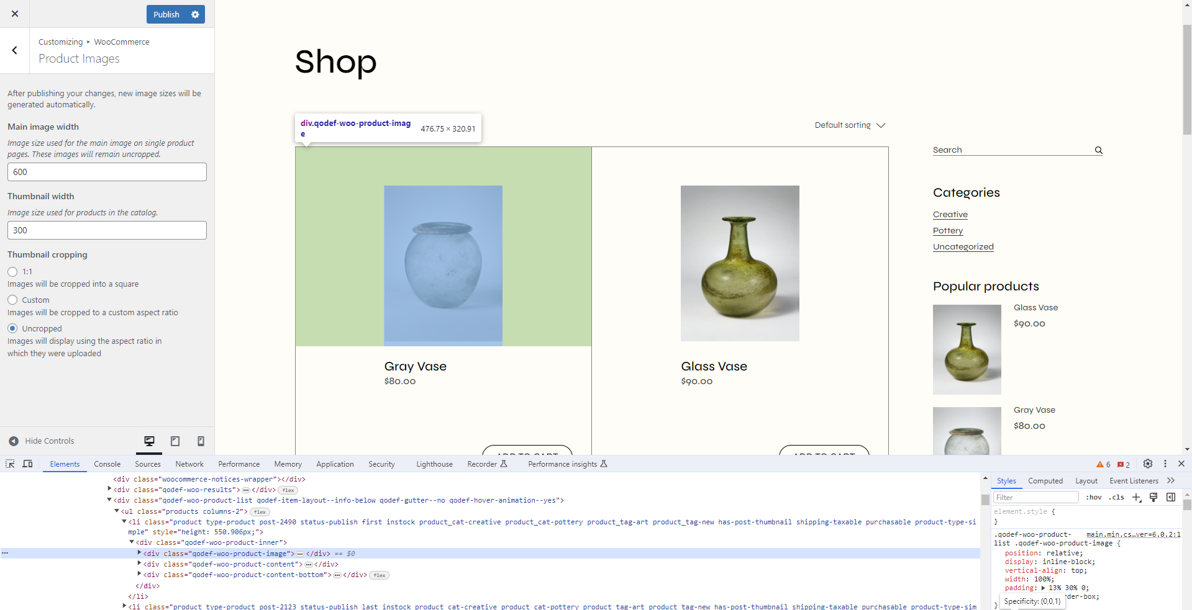The width and height of the screenshot is (1192, 610).
Task: Switch to tablet preview mode
Action: point(175,441)
